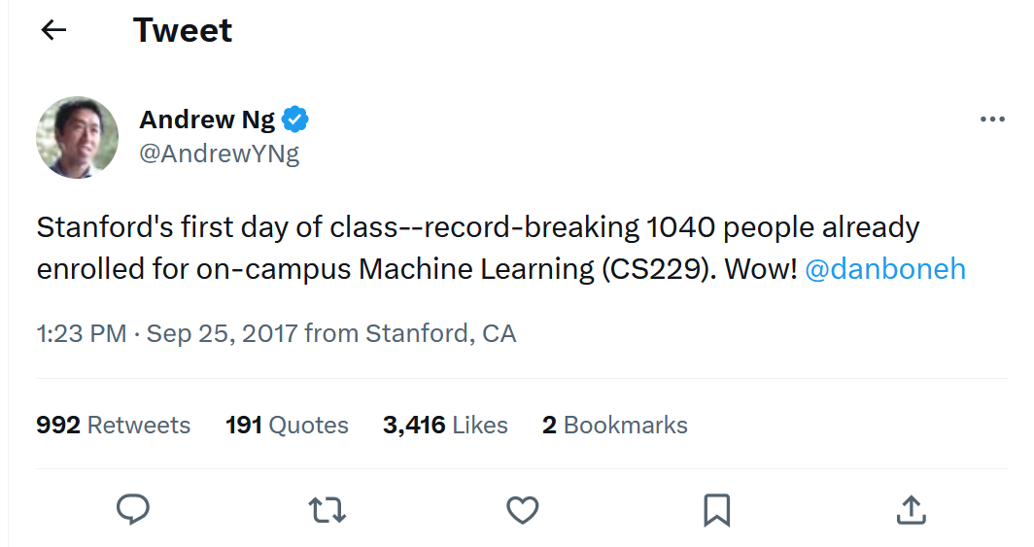This screenshot has width=1034, height=547.
Task: View the 191 Quotes list
Action: [287, 425]
